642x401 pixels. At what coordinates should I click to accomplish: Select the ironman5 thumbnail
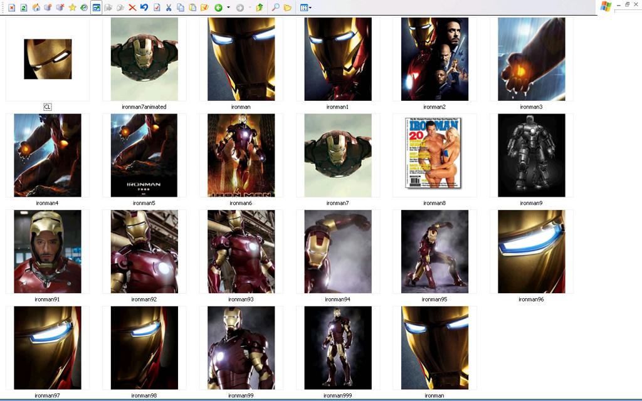(x=144, y=155)
